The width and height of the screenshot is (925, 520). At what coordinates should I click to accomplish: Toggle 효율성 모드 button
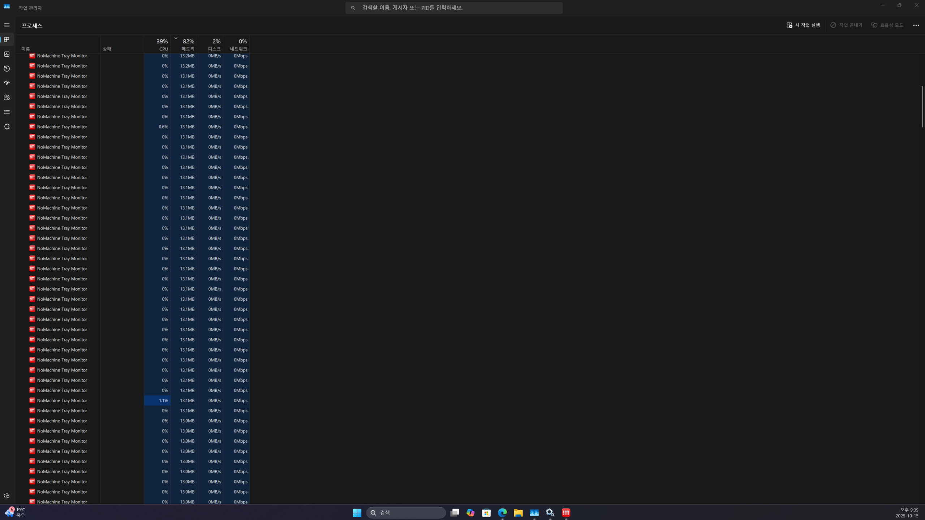tap(887, 25)
